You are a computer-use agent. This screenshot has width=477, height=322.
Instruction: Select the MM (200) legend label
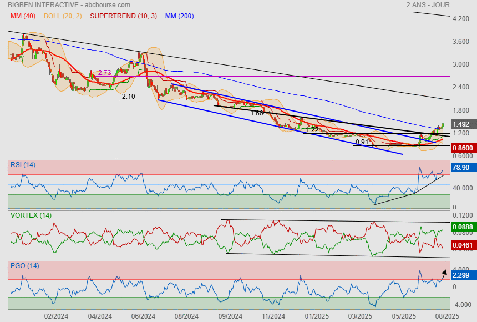click(x=179, y=16)
